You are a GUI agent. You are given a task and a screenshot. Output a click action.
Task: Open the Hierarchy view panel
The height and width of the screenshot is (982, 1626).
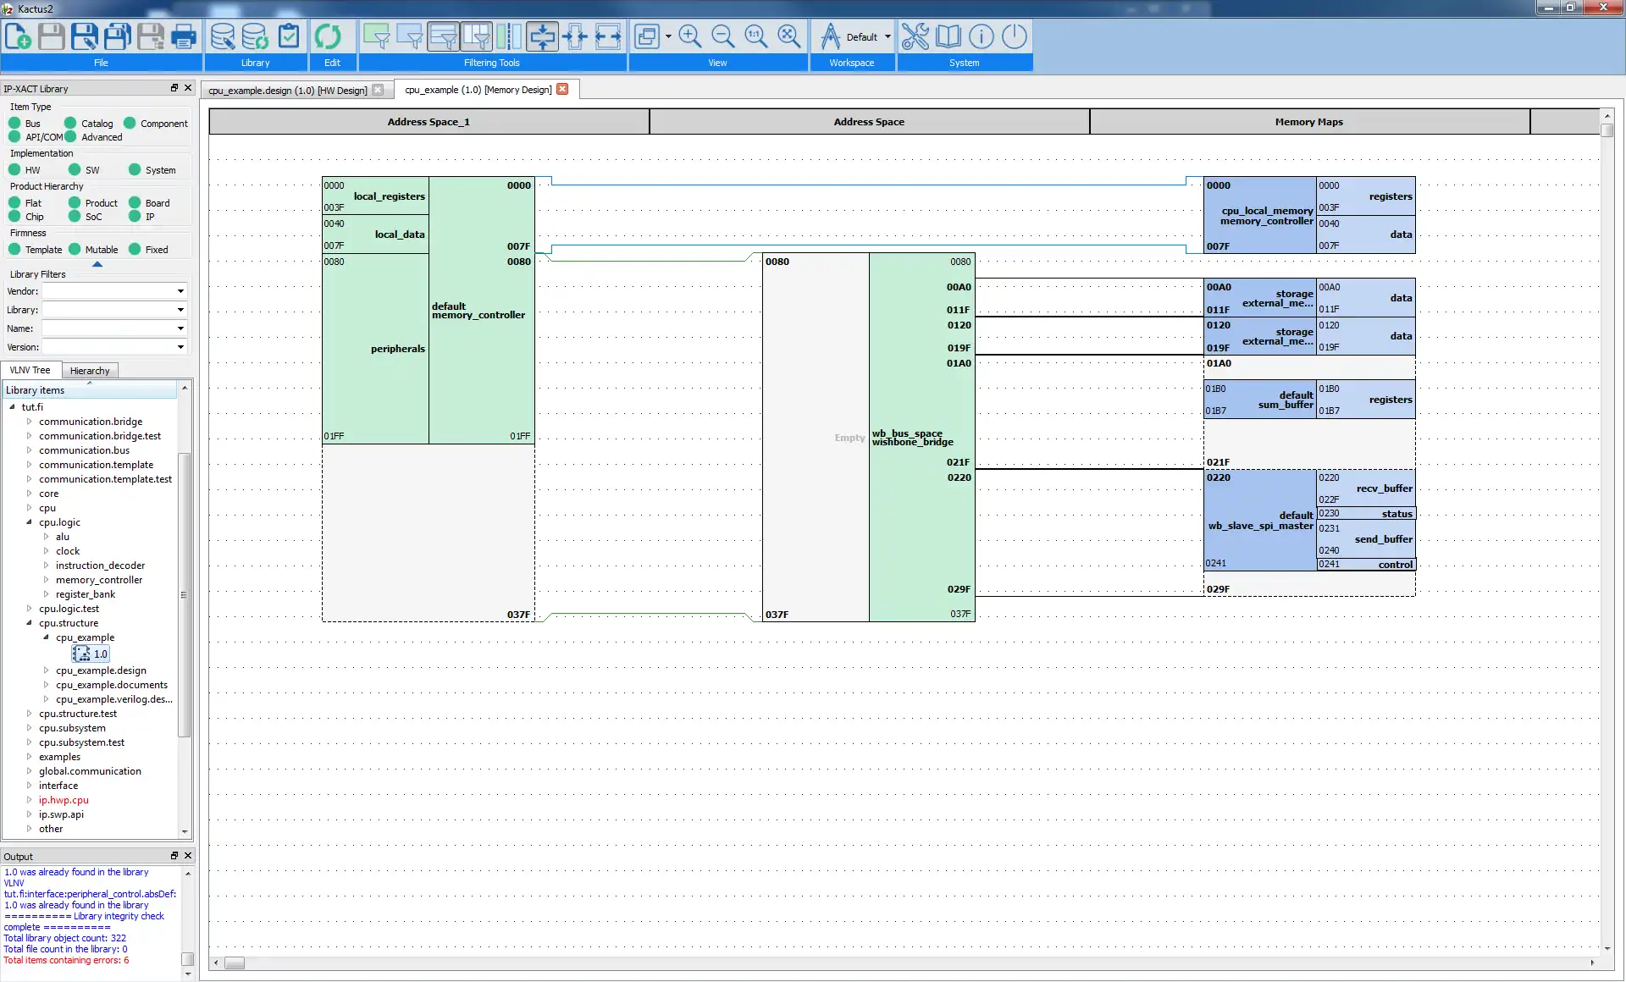tap(90, 369)
